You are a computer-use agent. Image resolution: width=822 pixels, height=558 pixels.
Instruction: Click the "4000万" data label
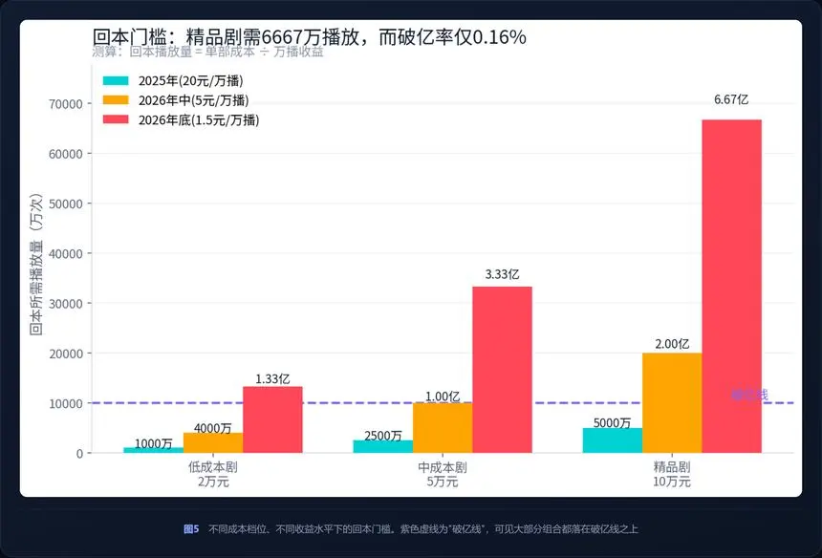(213, 428)
